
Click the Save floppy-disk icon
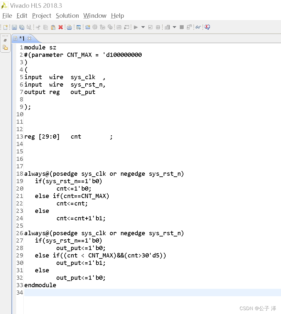click(x=14, y=27)
